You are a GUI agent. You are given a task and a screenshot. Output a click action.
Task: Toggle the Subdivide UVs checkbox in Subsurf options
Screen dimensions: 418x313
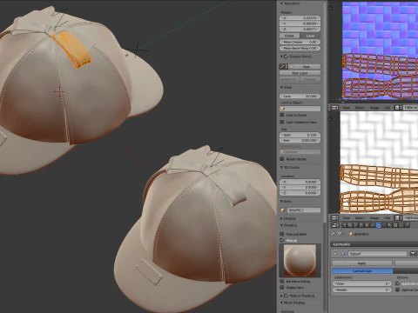point(398,283)
